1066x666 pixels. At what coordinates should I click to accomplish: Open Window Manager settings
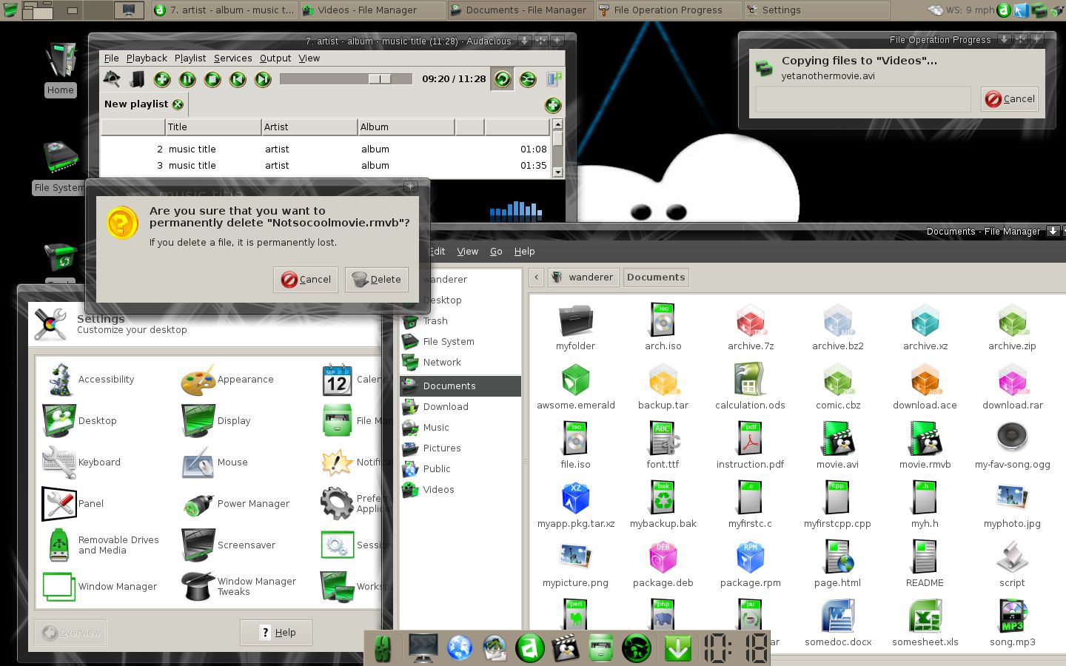coord(100,587)
